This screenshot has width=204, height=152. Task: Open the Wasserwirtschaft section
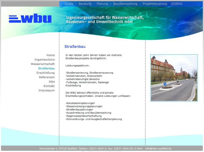43,64
